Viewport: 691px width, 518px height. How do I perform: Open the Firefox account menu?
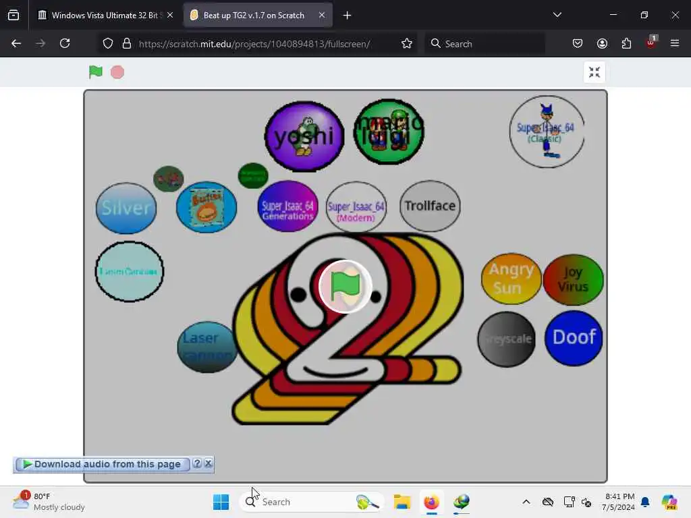602,44
